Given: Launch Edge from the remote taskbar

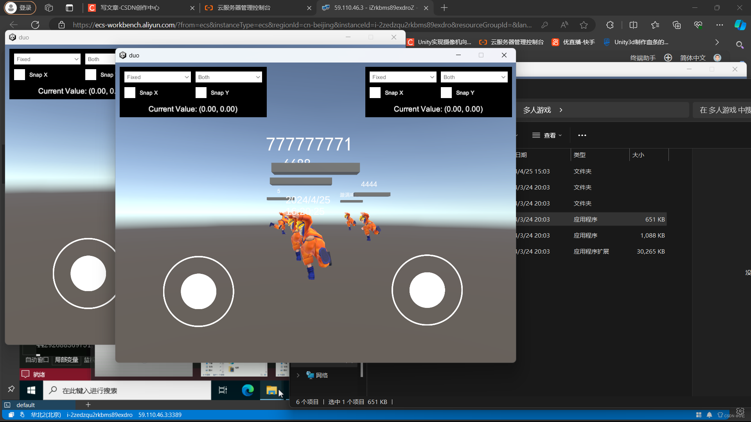Looking at the screenshot, I should click(x=248, y=390).
